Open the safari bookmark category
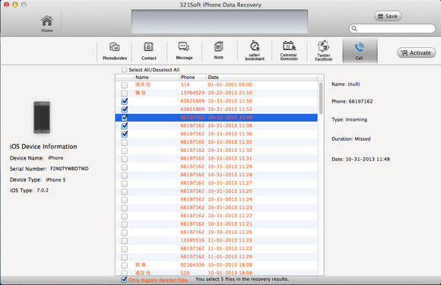The image size is (441, 285). pyautogui.click(x=255, y=51)
